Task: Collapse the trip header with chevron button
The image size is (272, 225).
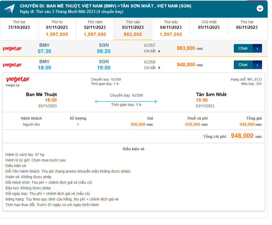Action: click(260, 9)
